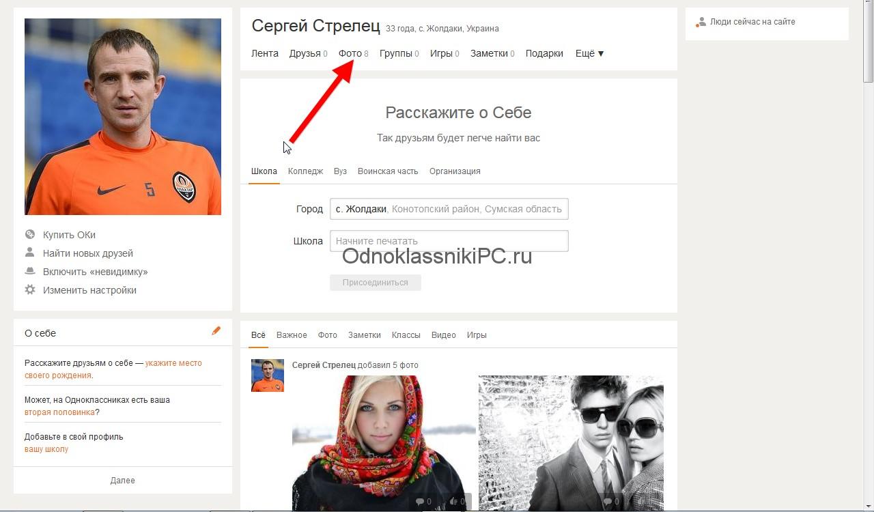Open the Подарки profile tab
This screenshot has height=512, width=874.
click(544, 53)
